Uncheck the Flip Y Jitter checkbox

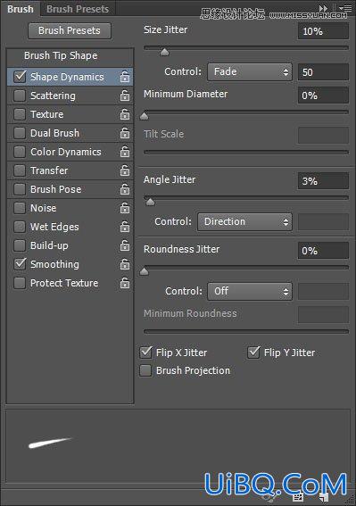253,353
